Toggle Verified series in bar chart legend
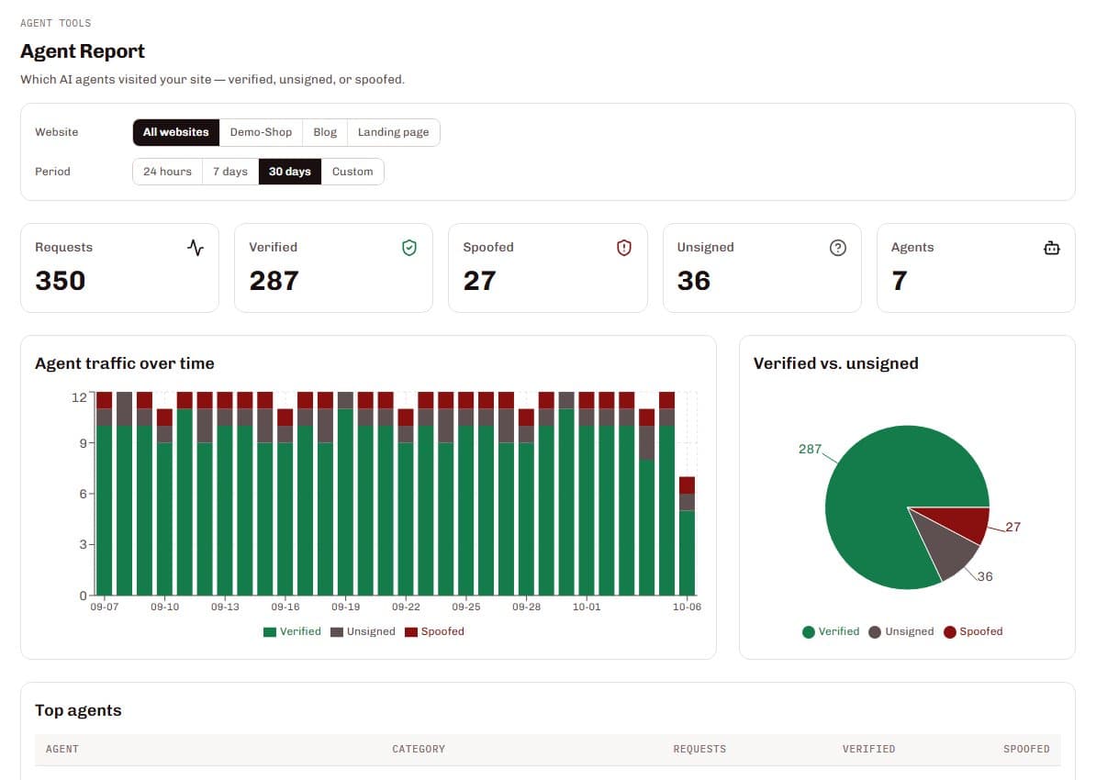 [x=292, y=632]
